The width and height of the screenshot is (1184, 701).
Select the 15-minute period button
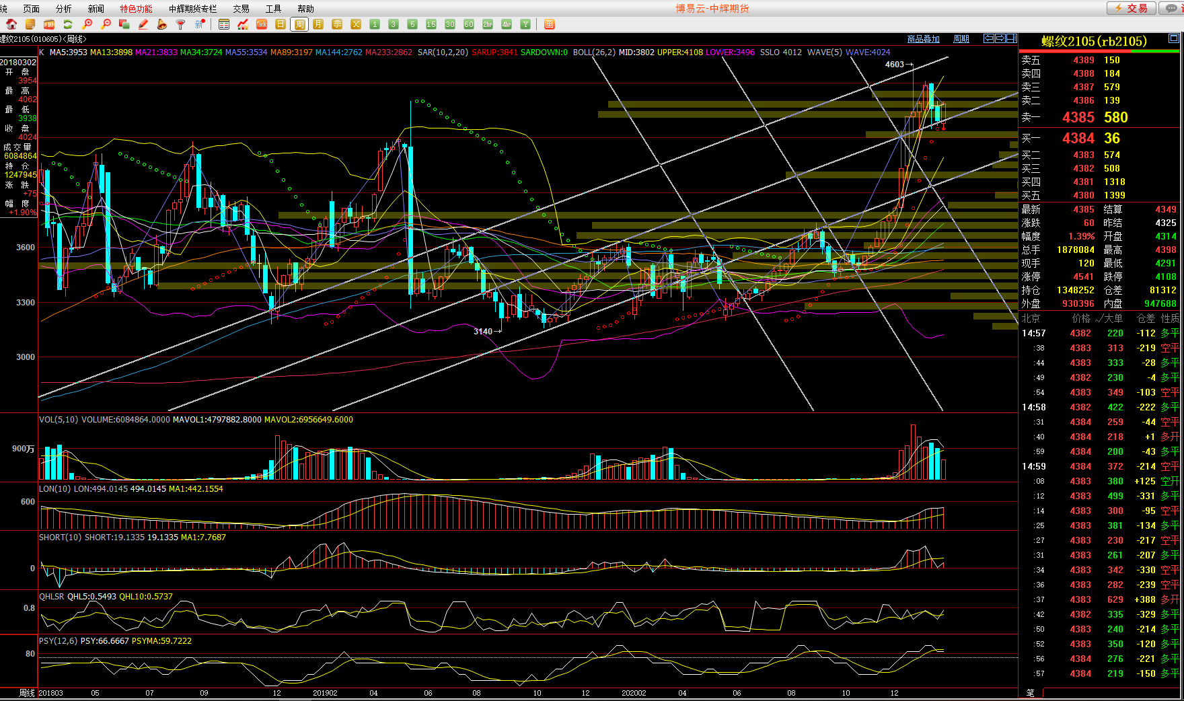pyautogui.click(x=431, y=24)
